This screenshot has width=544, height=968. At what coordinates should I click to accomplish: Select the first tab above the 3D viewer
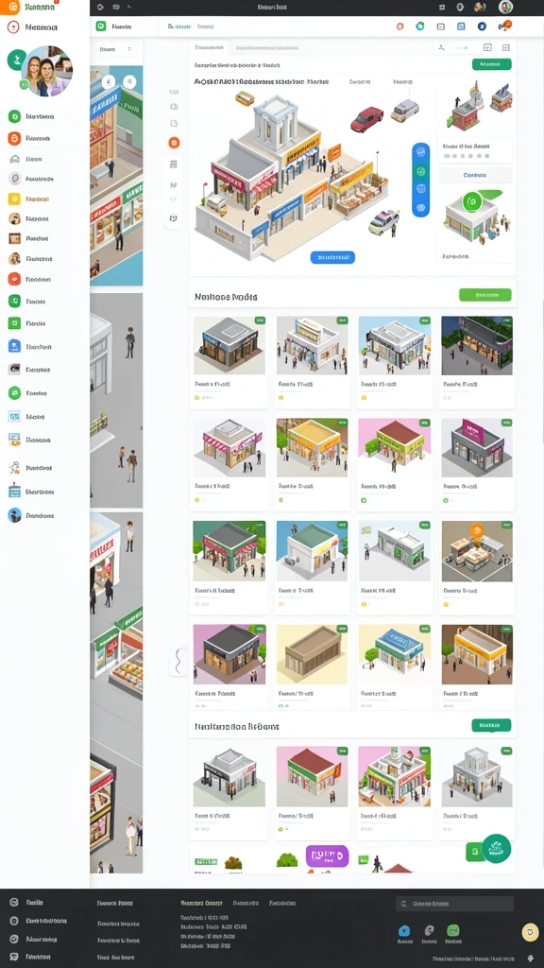(x=209, y=47)
